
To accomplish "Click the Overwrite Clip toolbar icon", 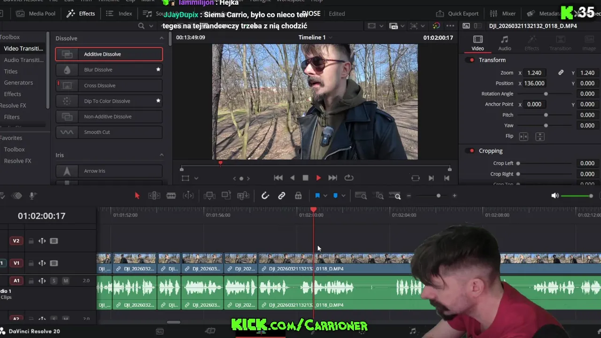I will click(x=226, y=196).
